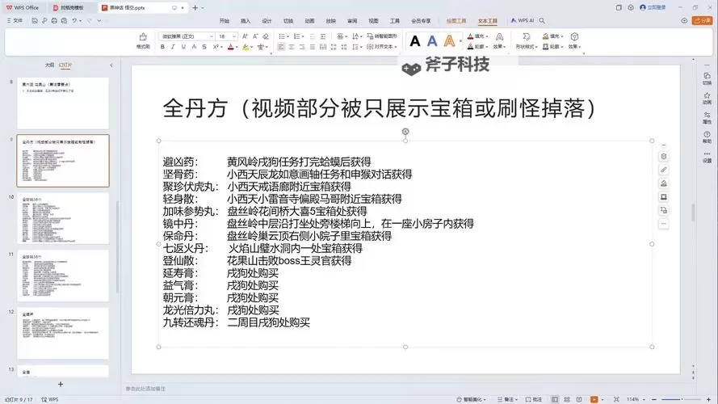Switch to the Text Tools tab
718x404 pixels.
tap(487, 21)
